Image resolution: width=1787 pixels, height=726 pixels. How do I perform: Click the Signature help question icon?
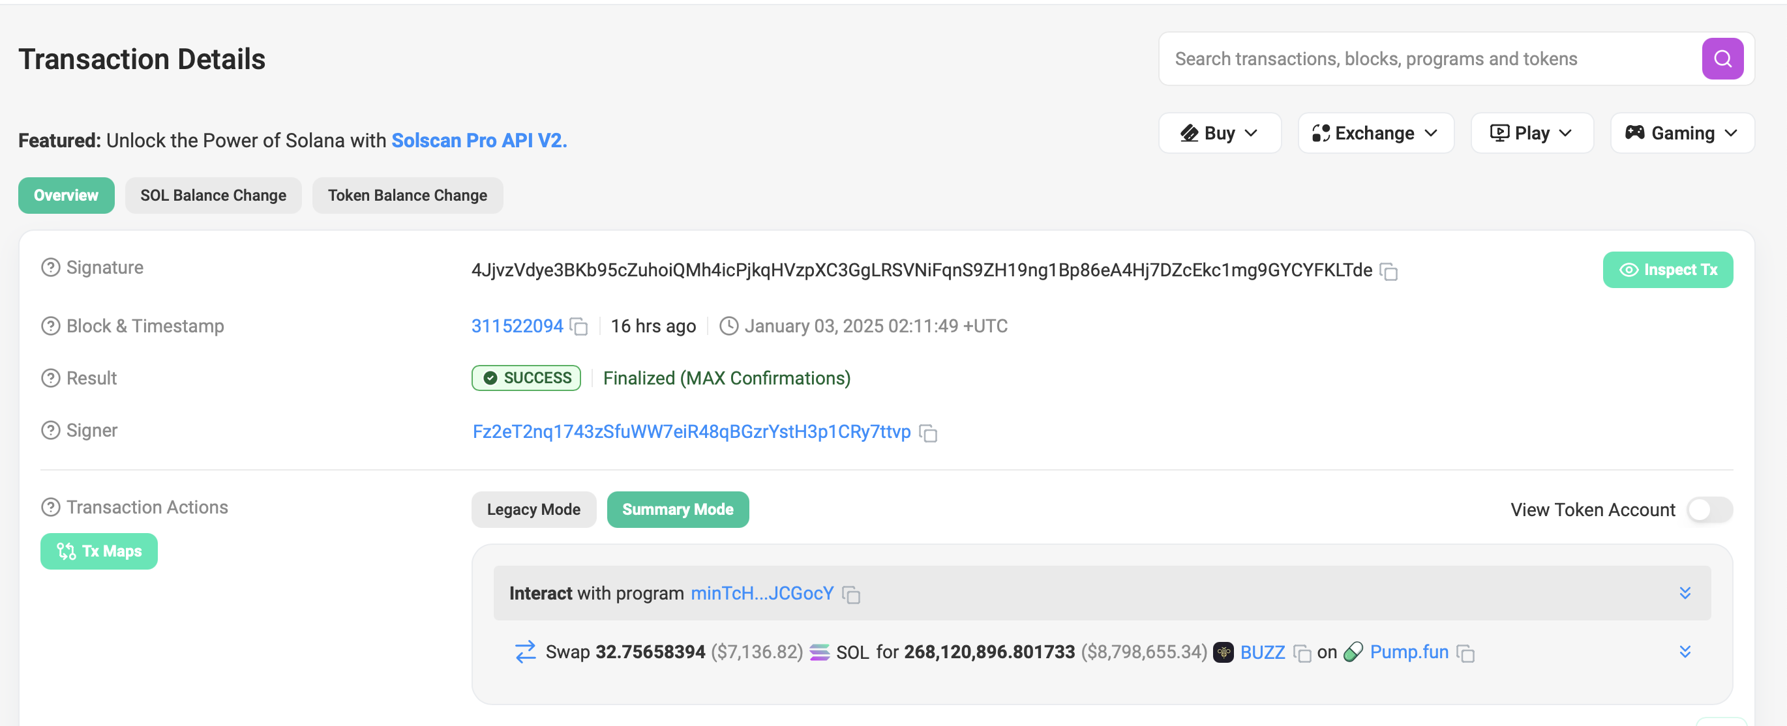pos(51,268)
